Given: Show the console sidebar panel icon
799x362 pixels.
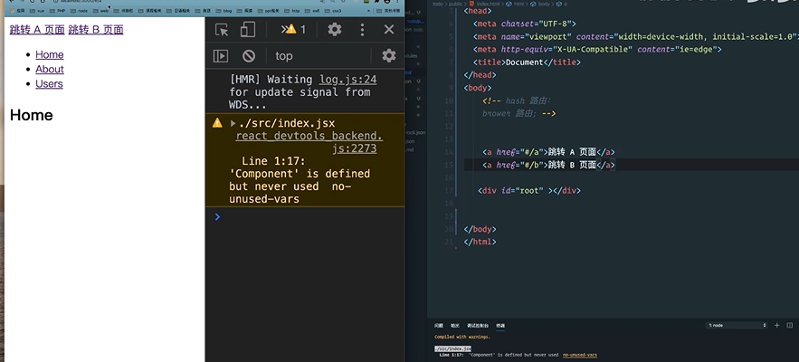Looking at the screenshot, I should [x=220, y=55].
